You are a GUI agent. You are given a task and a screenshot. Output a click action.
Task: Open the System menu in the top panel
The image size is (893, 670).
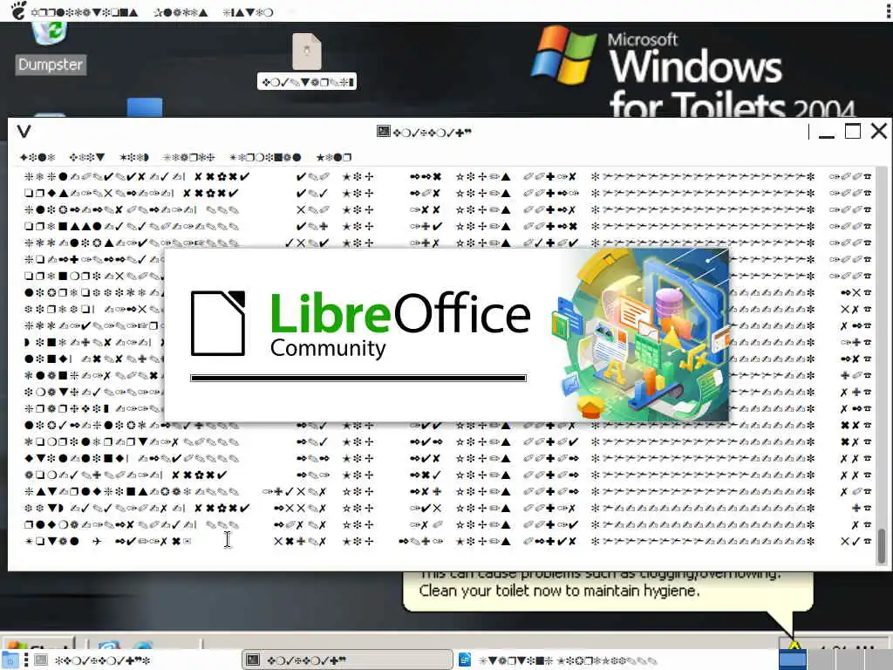coord(248,12)
